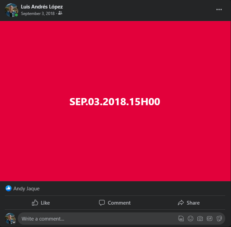Image resolution: width=231 pixels, height=227 pixels.
Task: Insert an avatar sticker in the comment
Action: pyautogui.click(x=181, y=219)
